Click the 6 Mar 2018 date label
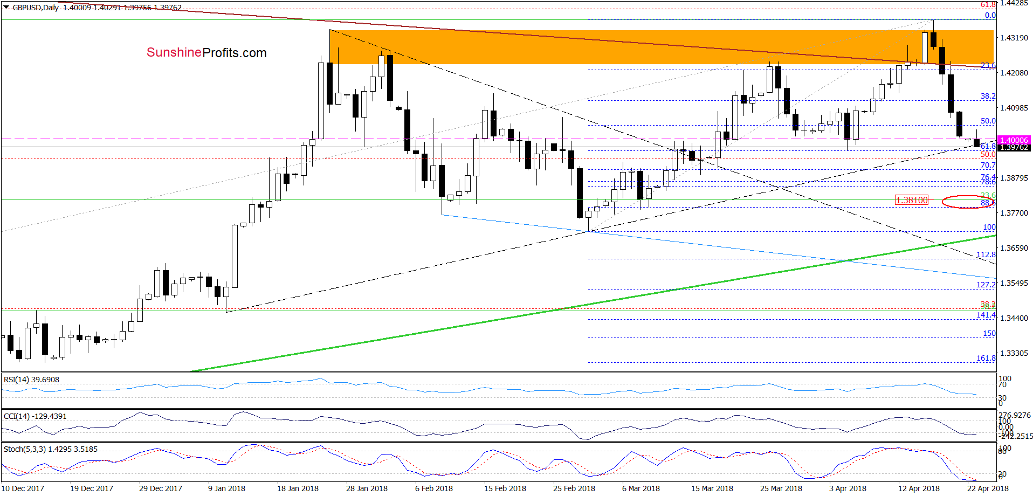This screenshot has height=496, width=1033. point(641,488)
